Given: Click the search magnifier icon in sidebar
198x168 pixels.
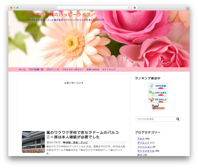Looking at the screenshot, I should (x=178, y=119).
